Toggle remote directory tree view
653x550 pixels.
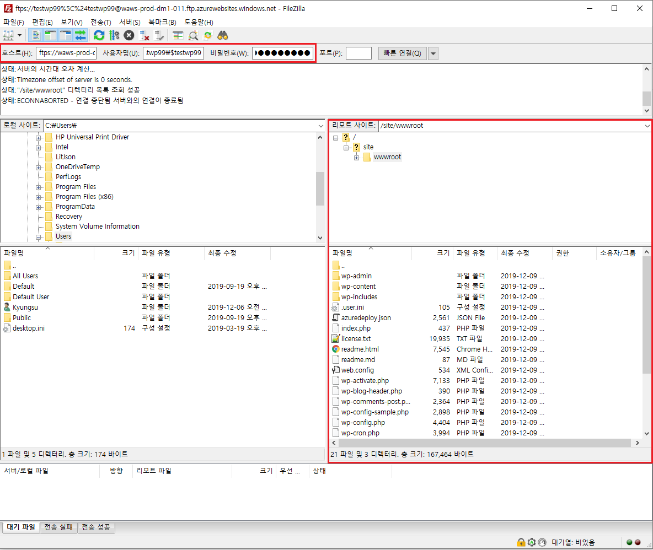pos(66,36)
